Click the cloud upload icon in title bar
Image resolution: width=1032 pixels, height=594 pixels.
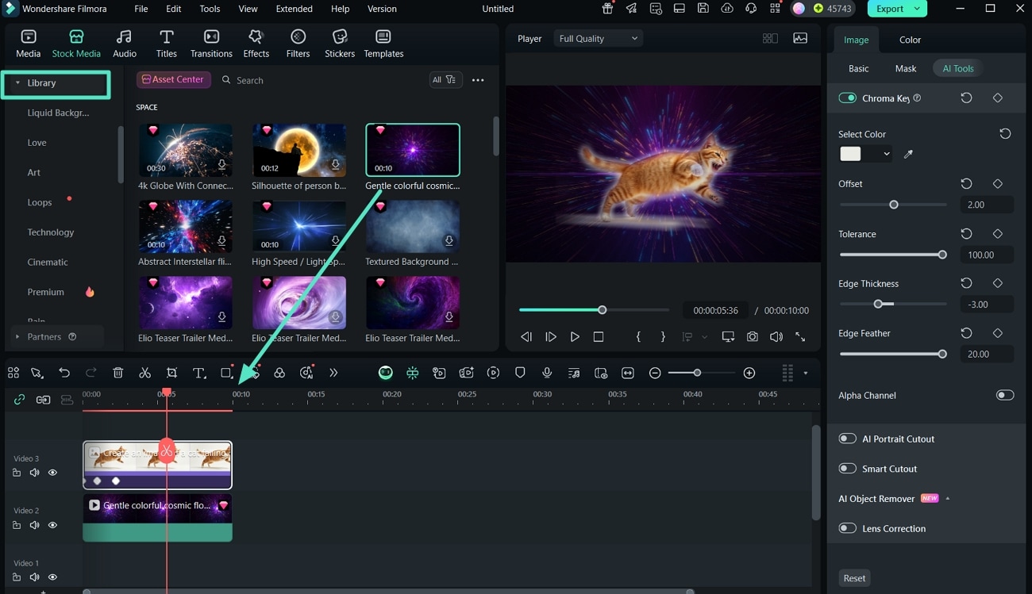click(x=727, y=9)
